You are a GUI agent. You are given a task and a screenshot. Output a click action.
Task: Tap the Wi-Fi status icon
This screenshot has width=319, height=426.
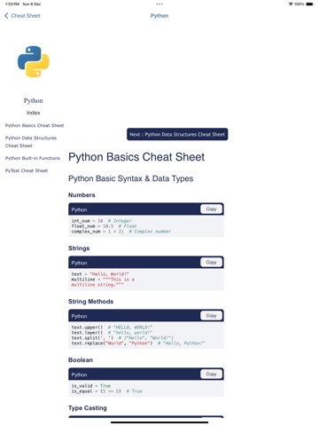point(291,4)
